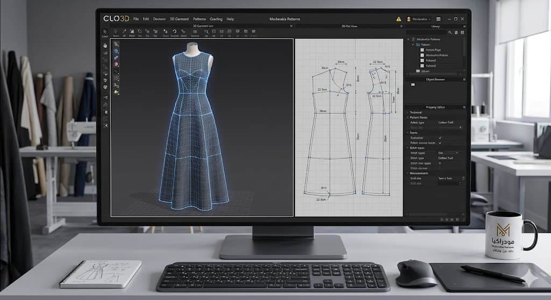The height and width of the screenshot is (300, 551).
Task: Adjust the slider below Fabric type
Action: [450, 128]
